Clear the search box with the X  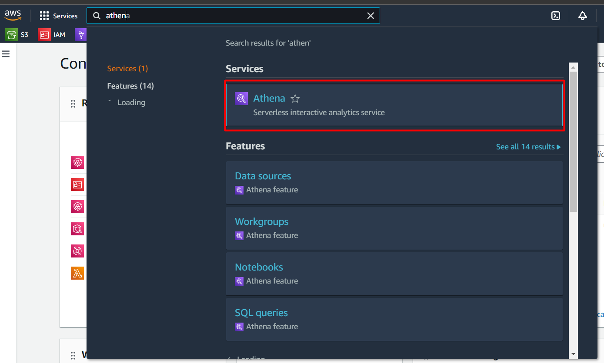point(370,15)
